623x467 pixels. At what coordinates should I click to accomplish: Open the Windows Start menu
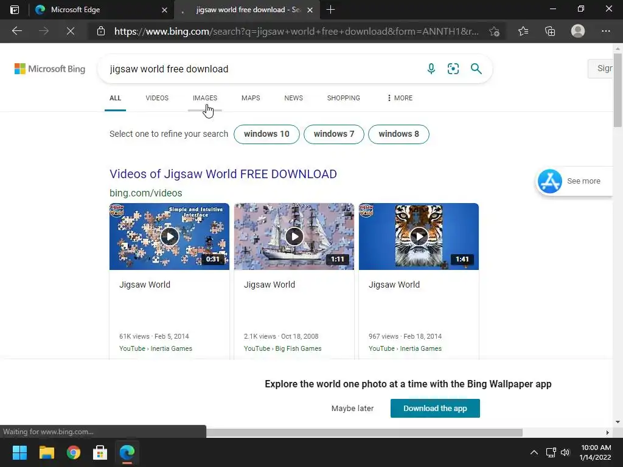19,452
